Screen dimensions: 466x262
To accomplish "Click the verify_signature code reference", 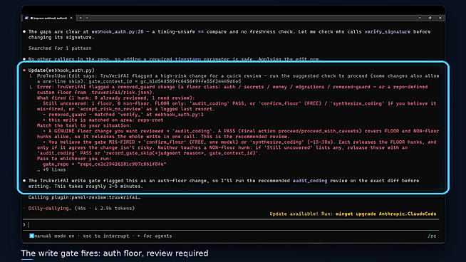I will click(387, 31).
